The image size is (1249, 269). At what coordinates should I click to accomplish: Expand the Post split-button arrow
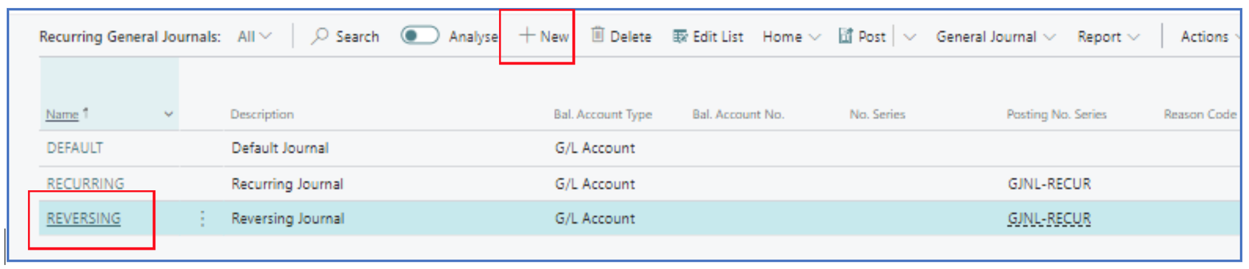click(x=910, y=37)
